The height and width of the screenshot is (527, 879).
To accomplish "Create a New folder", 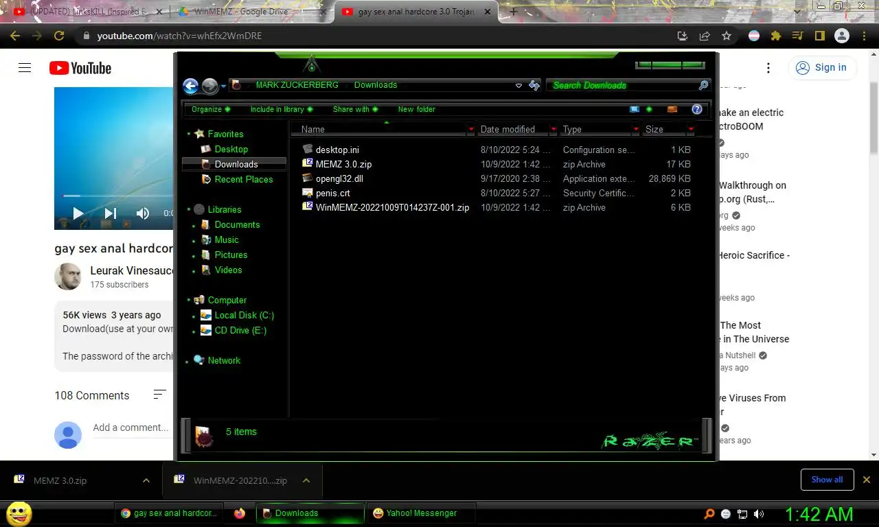I will [x=417, y=109].
